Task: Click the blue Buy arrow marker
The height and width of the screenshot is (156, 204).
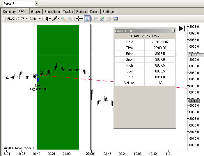Action: [x=38, y=80]
